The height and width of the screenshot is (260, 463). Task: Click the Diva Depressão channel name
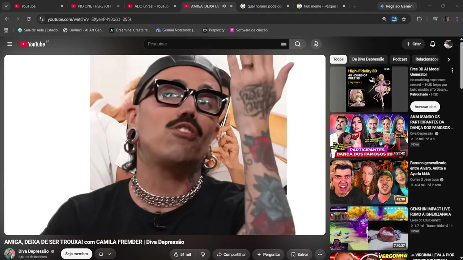[34, 251]
